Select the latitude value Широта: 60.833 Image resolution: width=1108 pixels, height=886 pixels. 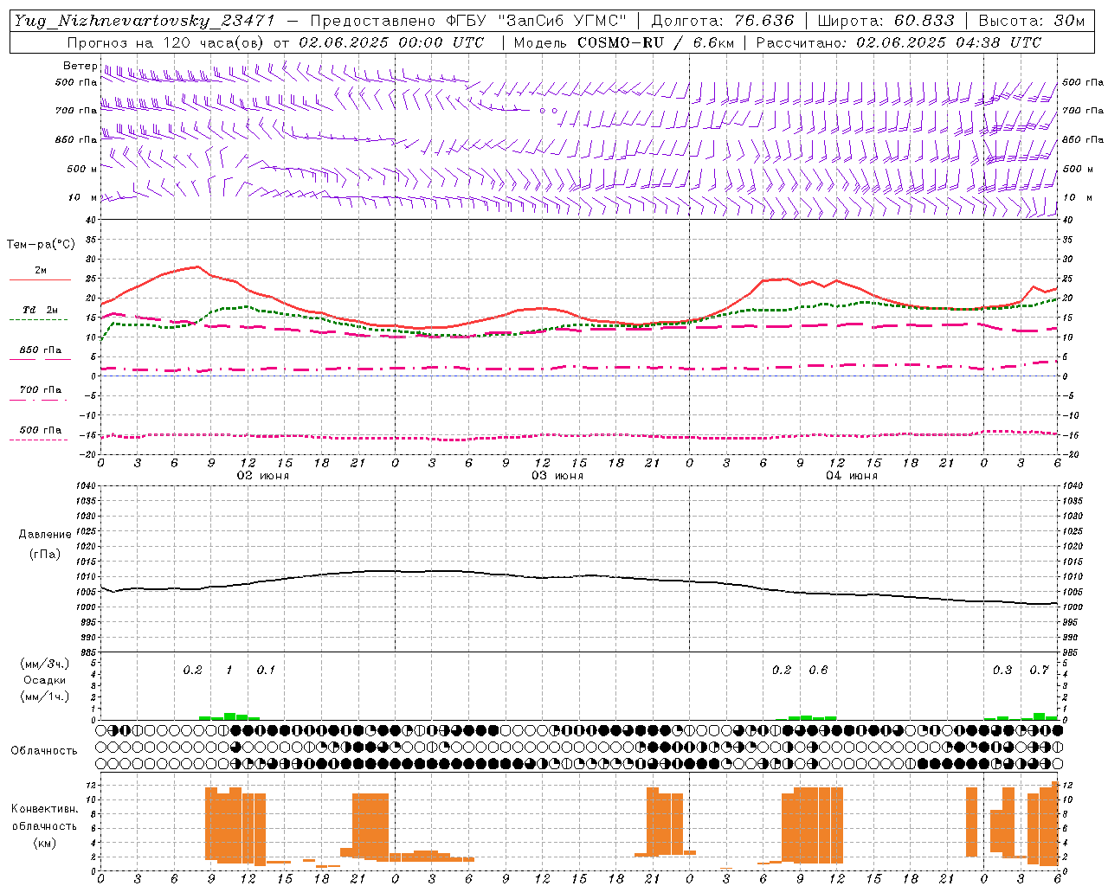click(x=886, y=21)
